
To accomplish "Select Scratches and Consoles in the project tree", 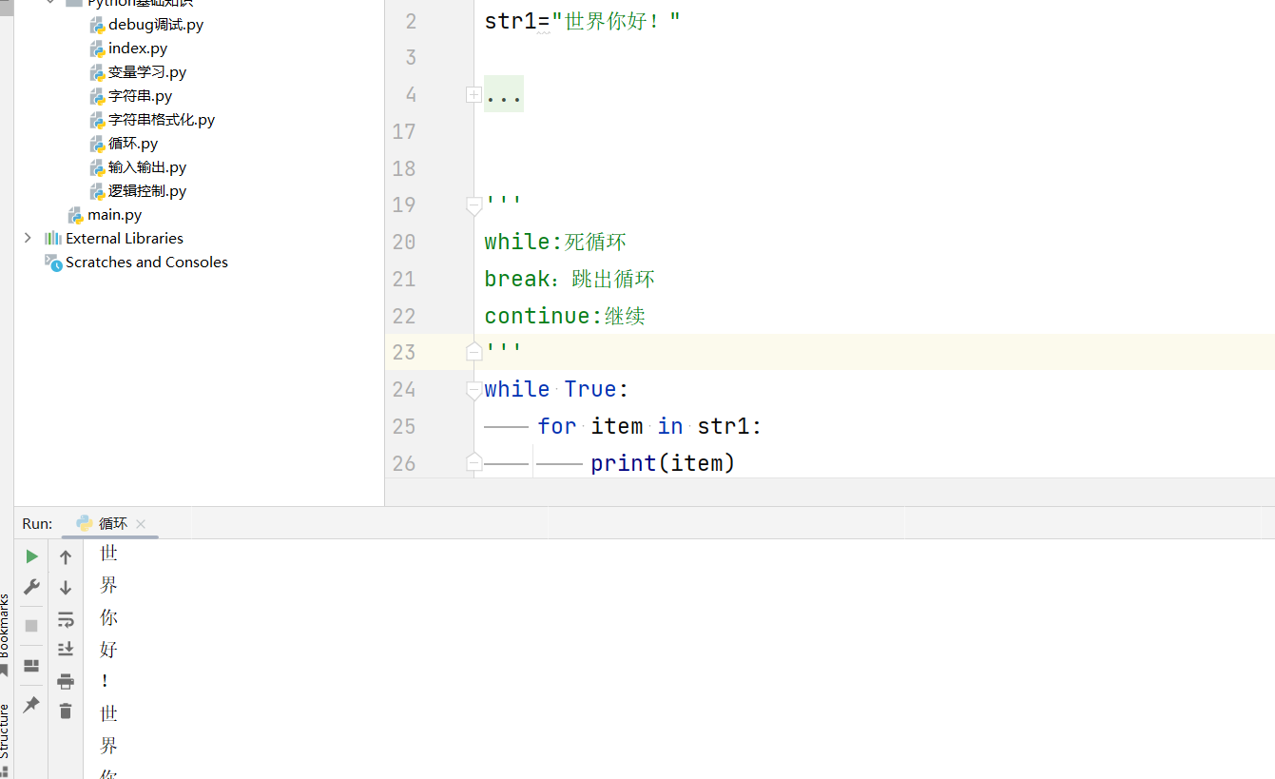I will point(146,262).
